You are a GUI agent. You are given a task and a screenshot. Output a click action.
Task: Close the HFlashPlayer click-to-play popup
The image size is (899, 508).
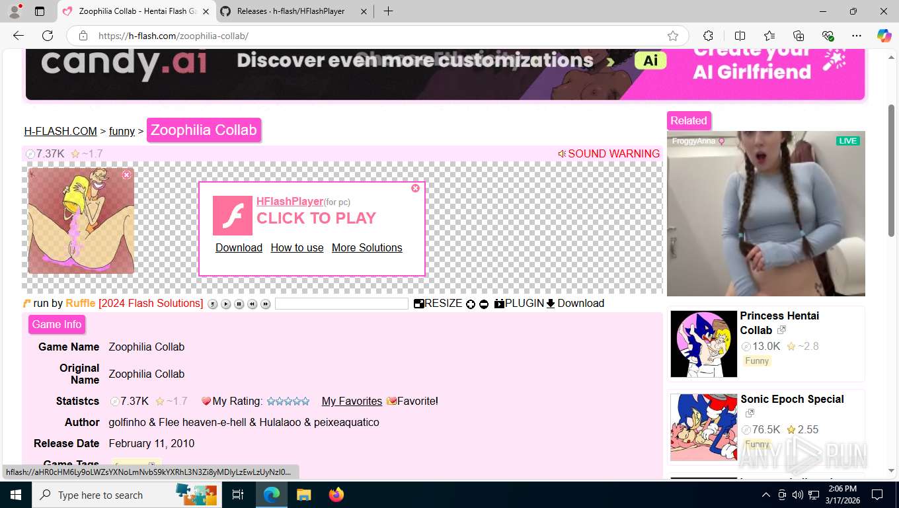415,188
